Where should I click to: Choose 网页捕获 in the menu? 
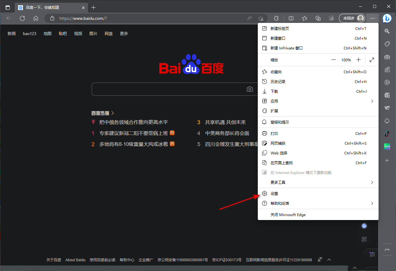pos(318,143)
